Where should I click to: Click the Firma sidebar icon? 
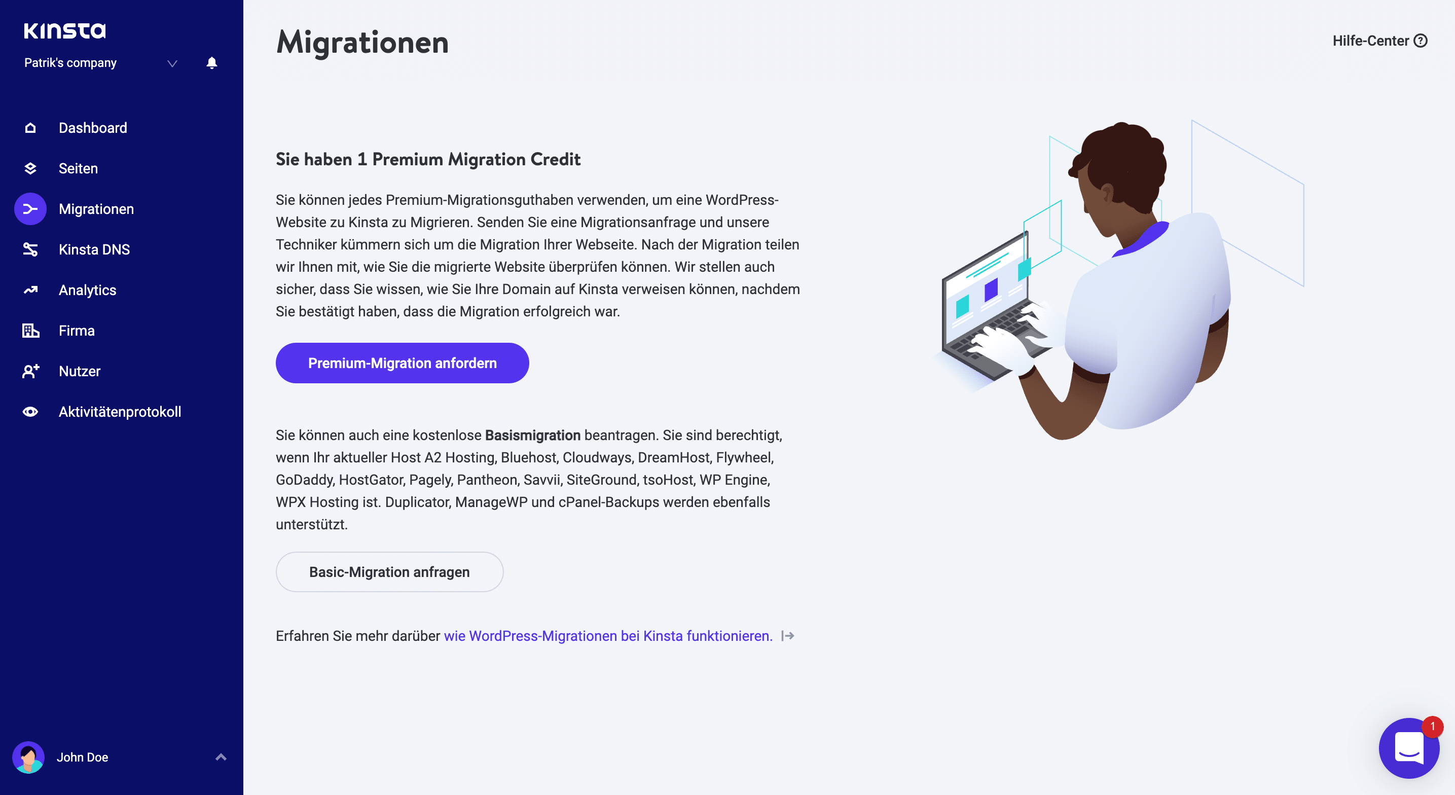pos(30,330)
